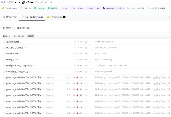Open the fc3235f commit hash
This screenshot has height=117, width=171.
(x=31, y=36)
